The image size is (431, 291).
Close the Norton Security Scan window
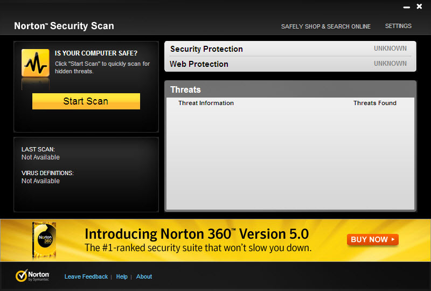click(419, 6)
